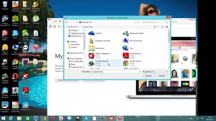Open the Windows Start button
216x121 pixels.
point(3,118)
